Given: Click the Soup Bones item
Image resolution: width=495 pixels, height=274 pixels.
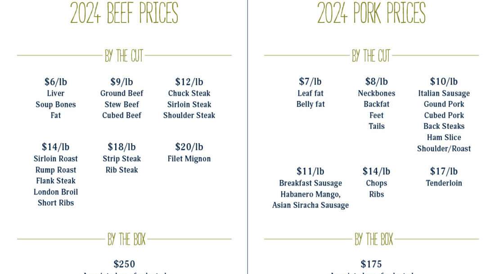Looking at the screenshot, I should coord(56,105).
